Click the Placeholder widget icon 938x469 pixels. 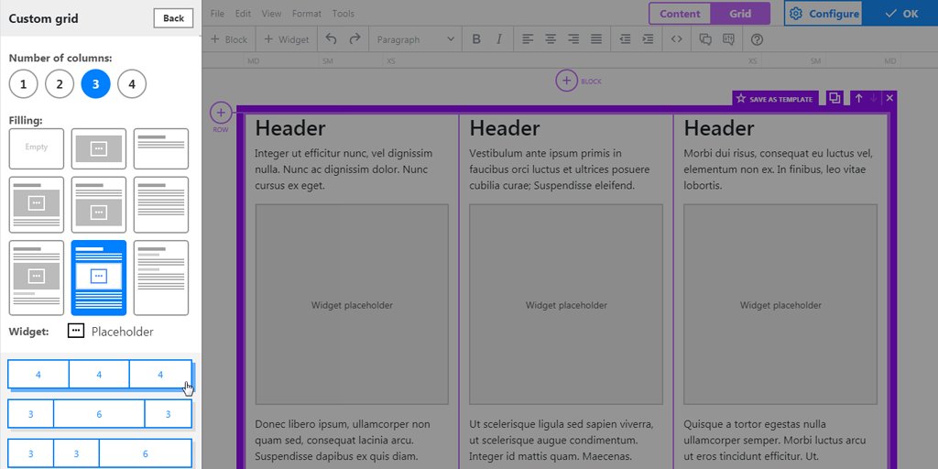coord(76,331)
